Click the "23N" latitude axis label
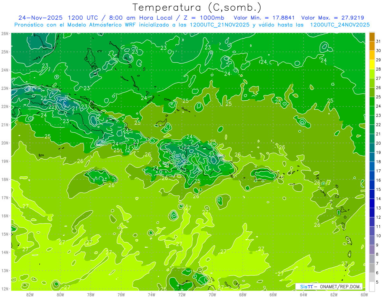Screen dimensions: 387x299 [x=5, y=88]
